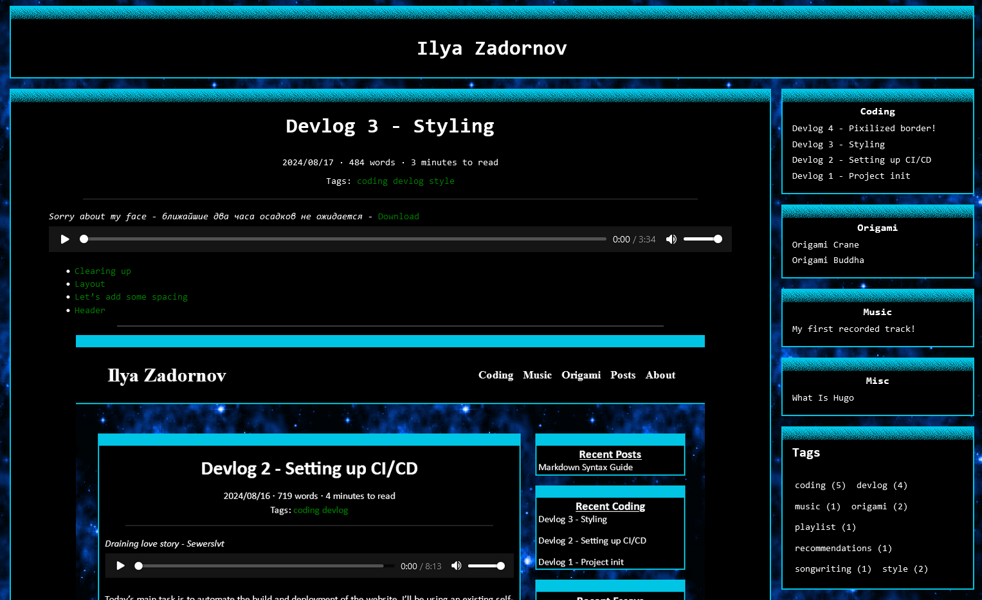Adjust the volume slider of the 8:13 audio player
Image resolution: width=982 pixels, height=600 pixels.
click(486, 566)
